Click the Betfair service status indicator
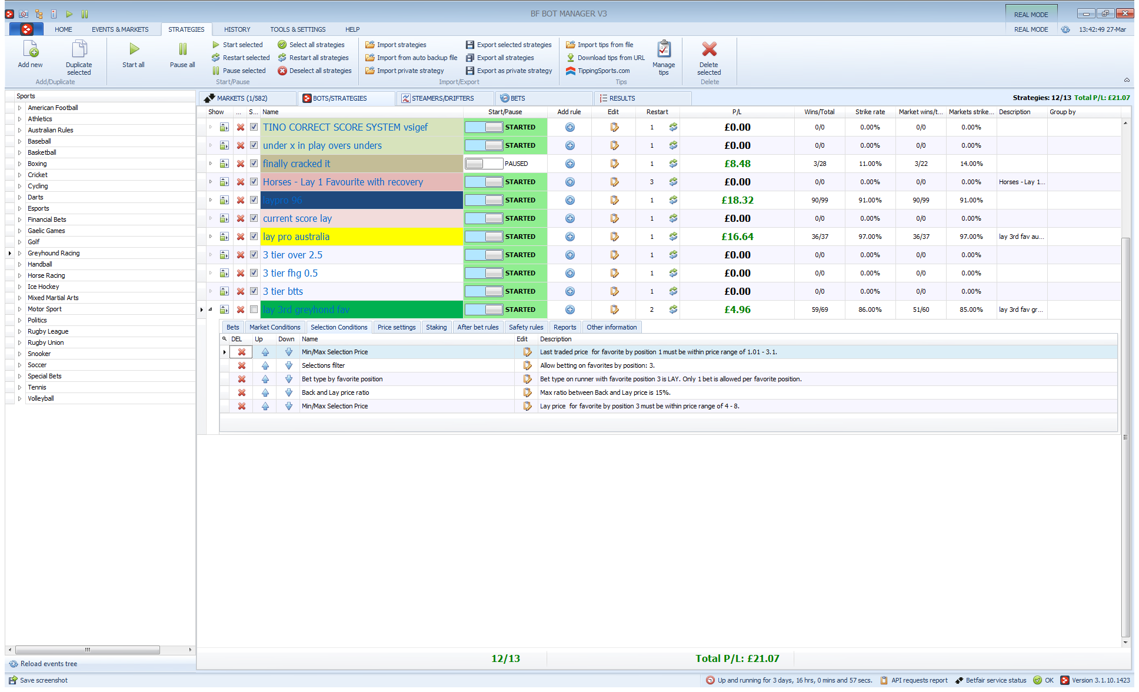The image size is (1139, 692). point(991,680)
